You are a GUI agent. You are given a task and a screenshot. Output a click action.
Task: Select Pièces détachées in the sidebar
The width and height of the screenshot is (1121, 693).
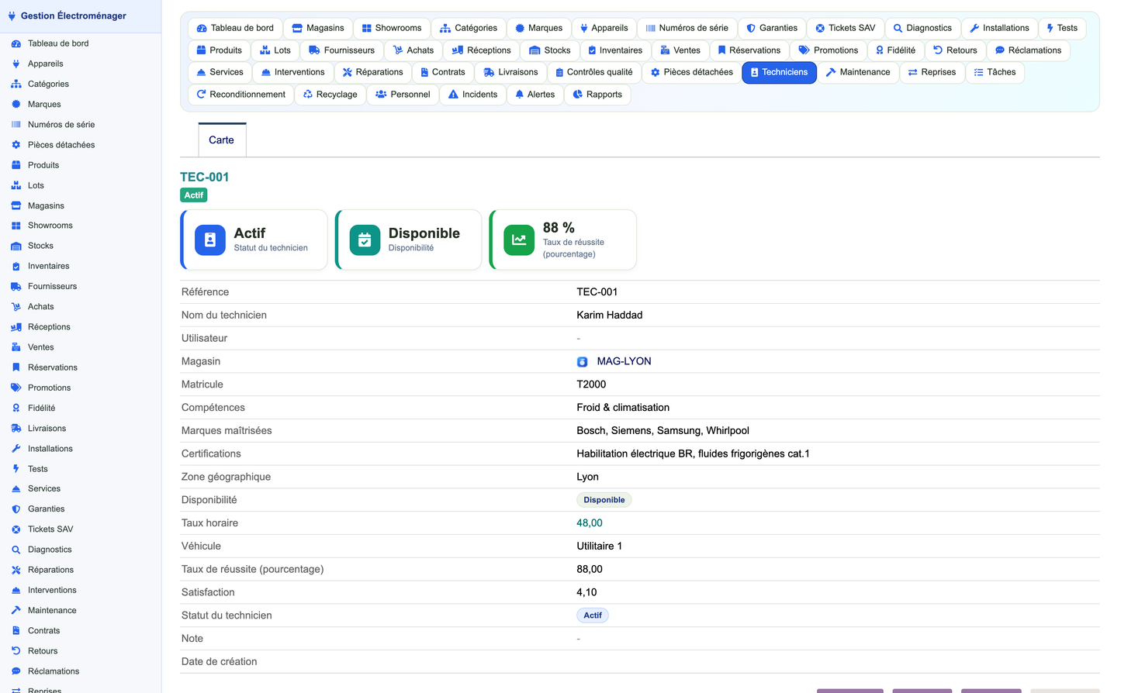(x=61, y=145)
